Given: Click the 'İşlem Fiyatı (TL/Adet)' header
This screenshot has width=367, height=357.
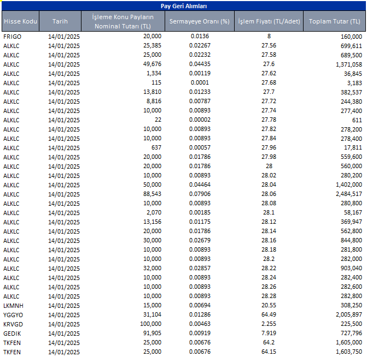Looking at the screenshot, I should [x=269, y=21].
